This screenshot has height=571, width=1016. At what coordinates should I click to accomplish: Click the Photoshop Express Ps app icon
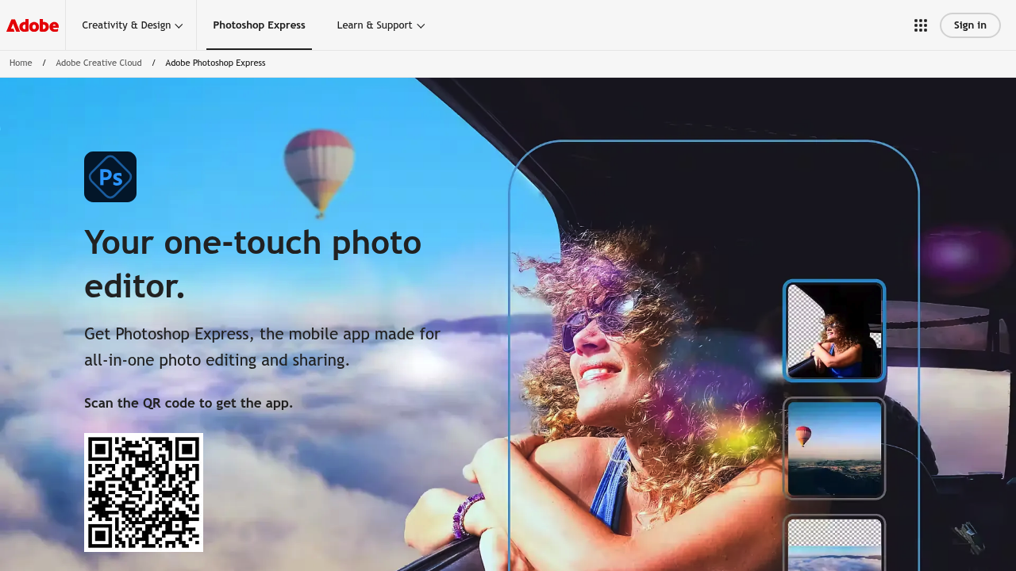click(x=110, y=177)
